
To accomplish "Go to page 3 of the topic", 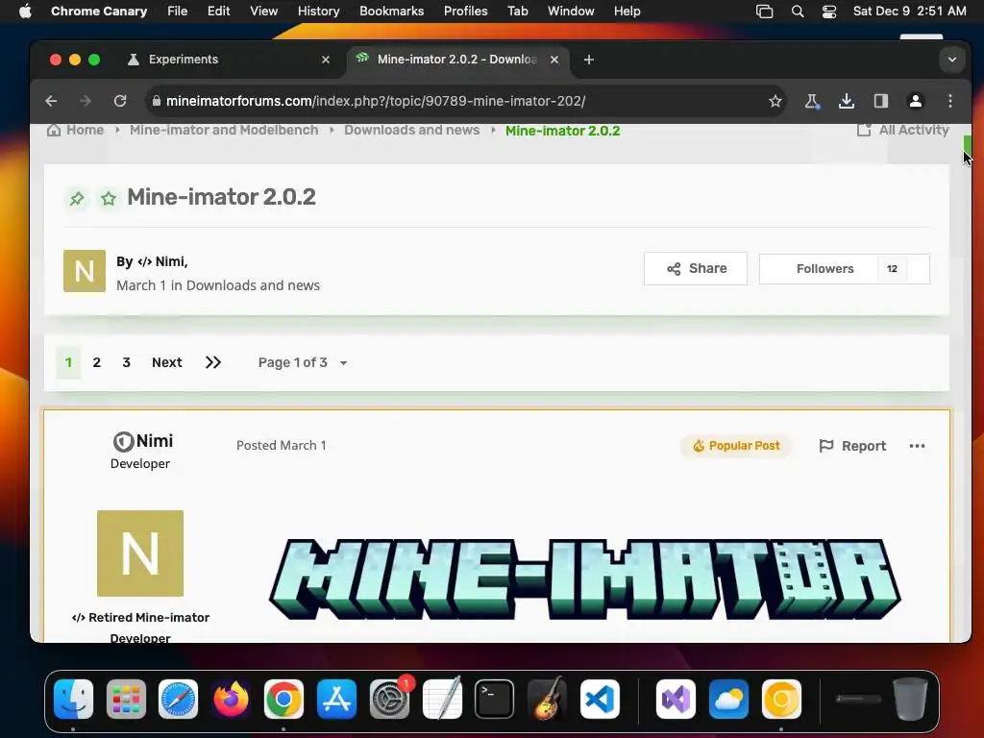I will (x=126, y=362).
